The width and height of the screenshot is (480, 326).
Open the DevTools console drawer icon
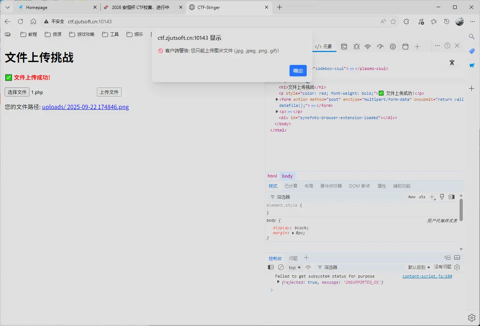(344, 46)
